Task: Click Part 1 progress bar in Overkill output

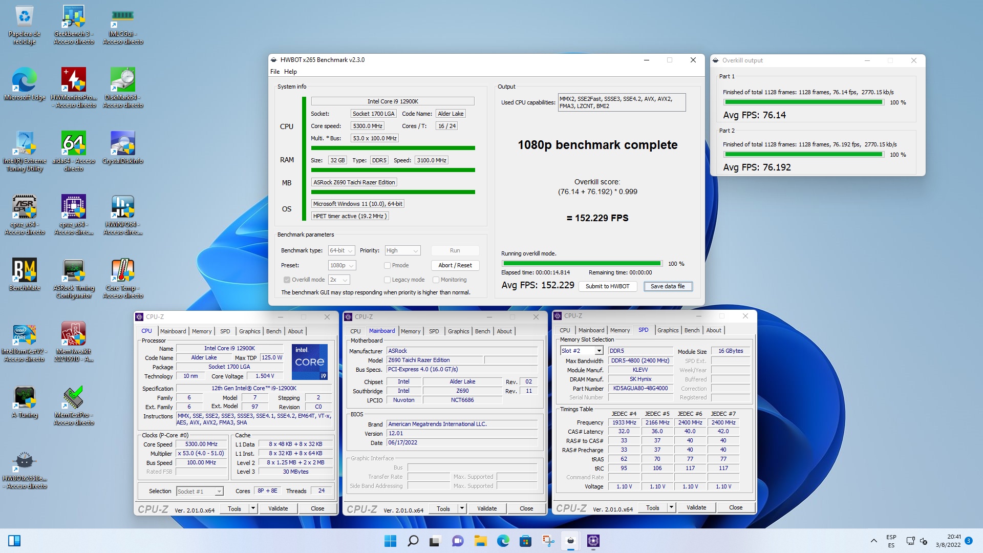Action: [x=804, y=102]
